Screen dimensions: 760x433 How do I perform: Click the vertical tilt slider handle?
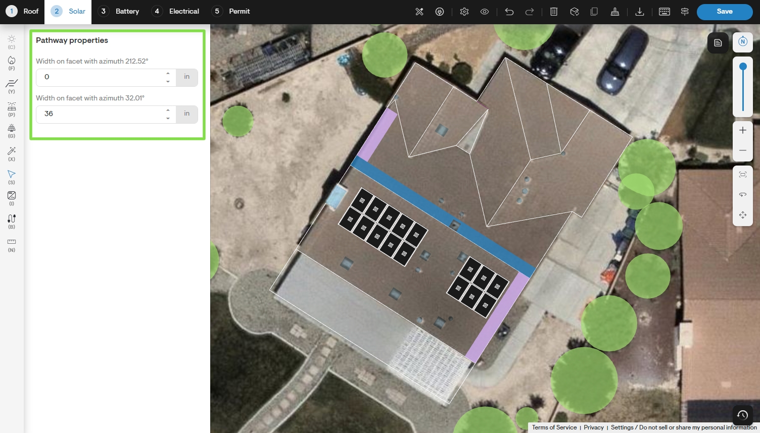click(743, 67)
